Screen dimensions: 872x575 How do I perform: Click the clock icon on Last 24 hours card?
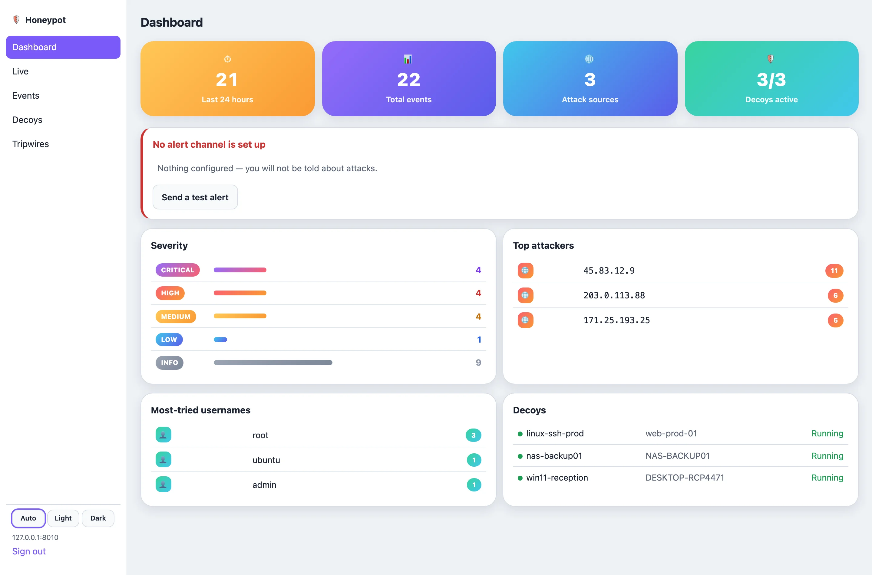tap(227, 59)
